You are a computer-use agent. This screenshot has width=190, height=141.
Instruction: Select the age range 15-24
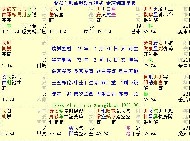pos(9,100)
